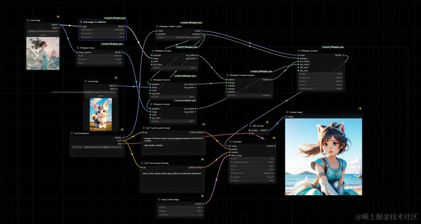Click the EMBEDS output port on Combine Embeds
The height and width of the screenshot is (224, 421).
272,80
